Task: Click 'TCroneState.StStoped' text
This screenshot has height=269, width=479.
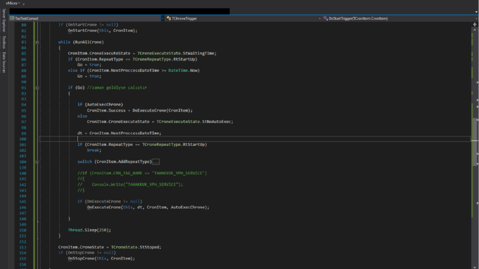Action: click(x=135, y=247)
